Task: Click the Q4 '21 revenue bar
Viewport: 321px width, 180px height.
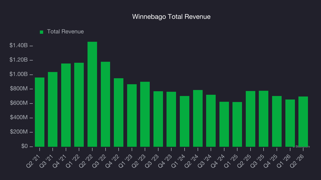Action: pyautogui.click(x=66, y=105)
